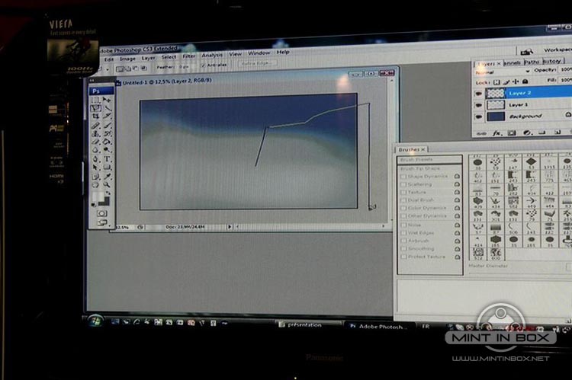Enable Color Dynamics checkbox
This screenshot has height=380, width=572.
pyautogui.click(x=403, y=209)
